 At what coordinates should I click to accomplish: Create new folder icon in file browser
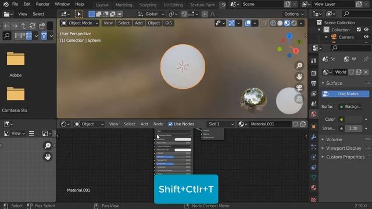click(42, 26)
